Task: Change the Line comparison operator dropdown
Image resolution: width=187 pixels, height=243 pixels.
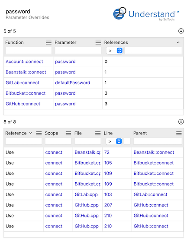Action: click(114, 141)
